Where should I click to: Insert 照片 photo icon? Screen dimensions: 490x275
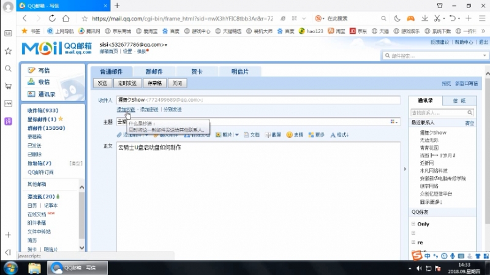point(219,135)
